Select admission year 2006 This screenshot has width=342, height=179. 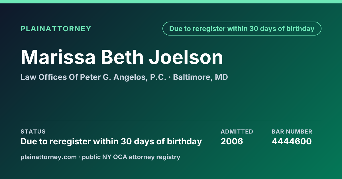pyautogui.click(x=232, y=141)
